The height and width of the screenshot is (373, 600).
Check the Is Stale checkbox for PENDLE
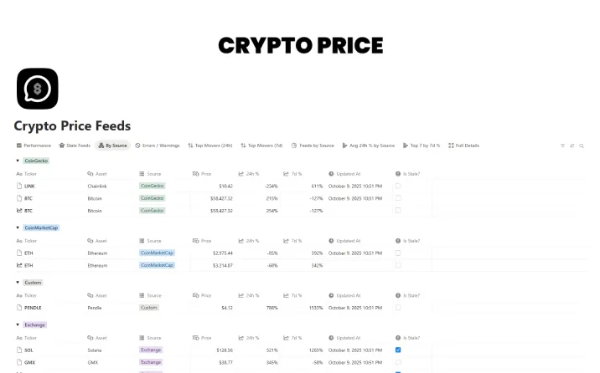click(x=398, y=308)
